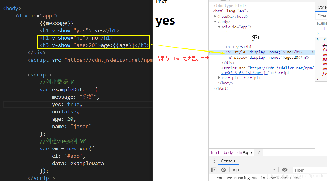Select div#app in the breadcrumb bar
Image resolution: width=327 pixels, height=181 pixels.
click(245, 152)
